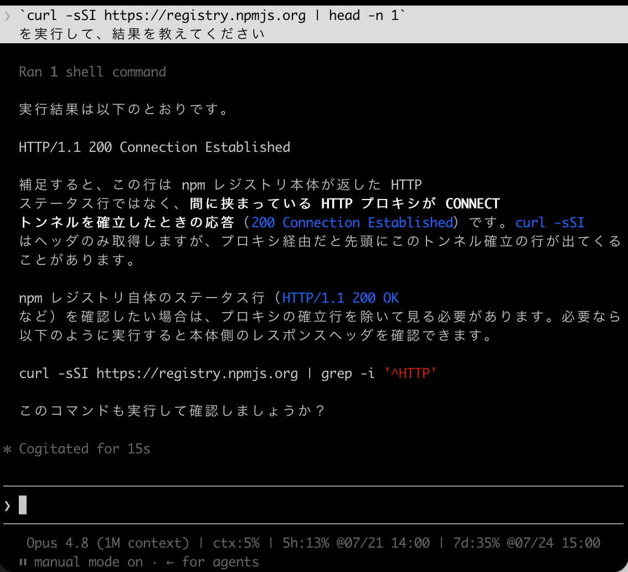The image size is (628, 572).
Task: Click the red '^HTTP' grep pattern
Action: [410, 373]
